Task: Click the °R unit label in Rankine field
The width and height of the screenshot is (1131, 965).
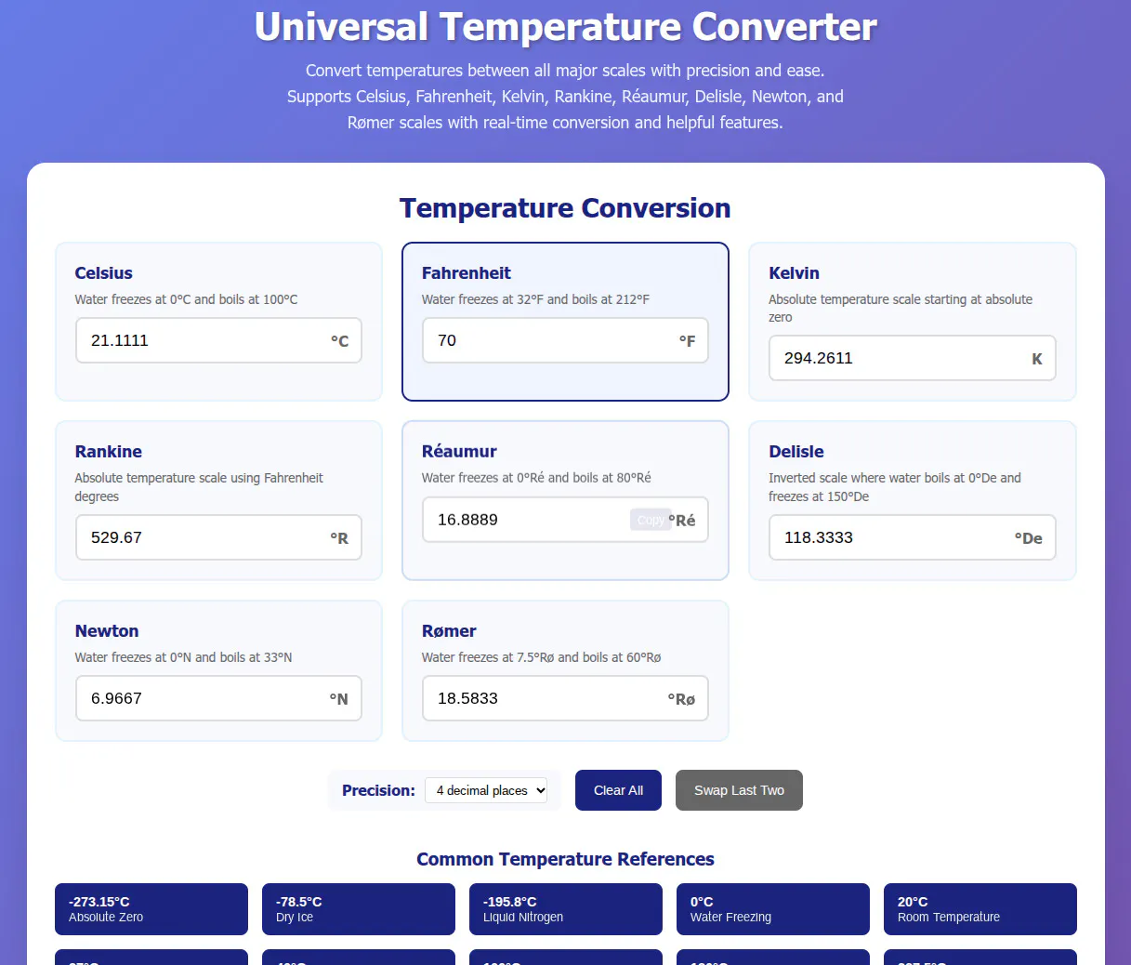Action: point(339,538)
